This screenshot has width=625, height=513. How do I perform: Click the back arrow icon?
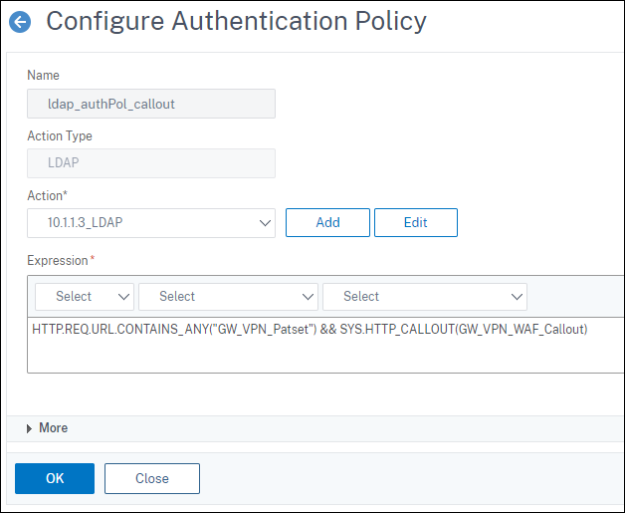[20, 22]
